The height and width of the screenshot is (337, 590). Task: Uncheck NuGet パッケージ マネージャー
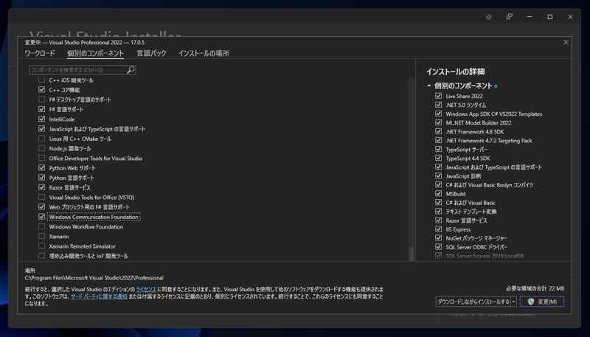coord(438,238)
